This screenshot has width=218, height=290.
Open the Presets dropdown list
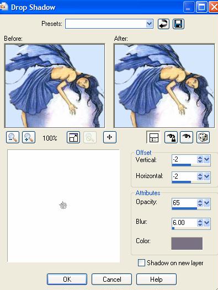pos(149,24)
